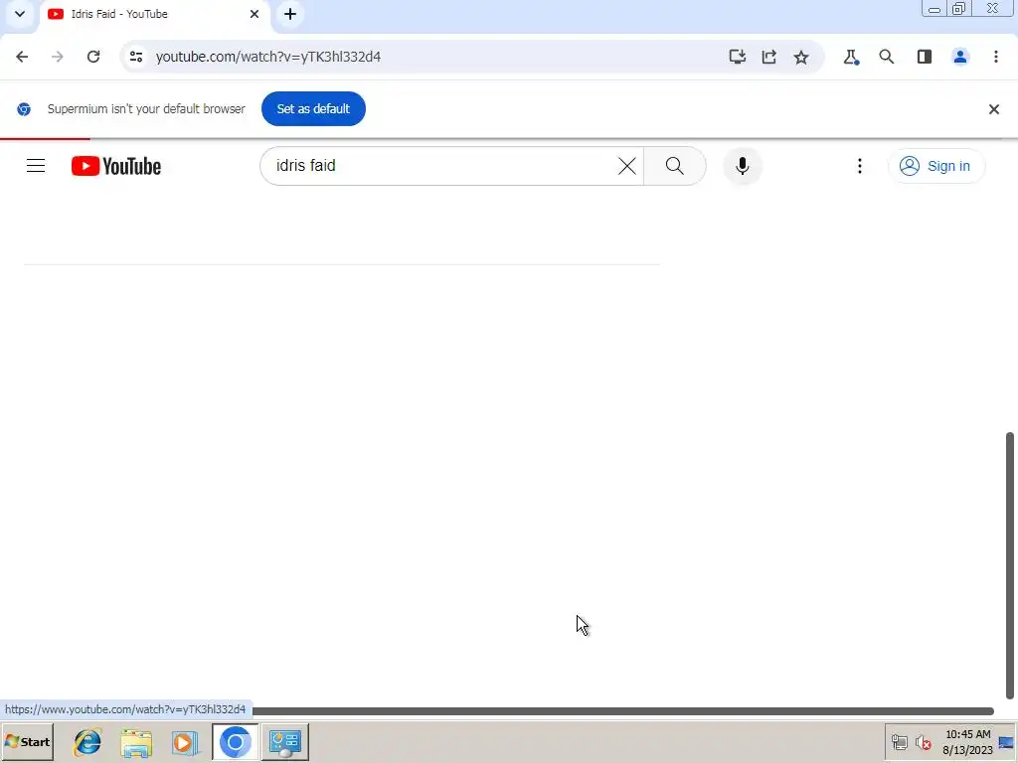Reload the current YouTube page

(93, 57)
